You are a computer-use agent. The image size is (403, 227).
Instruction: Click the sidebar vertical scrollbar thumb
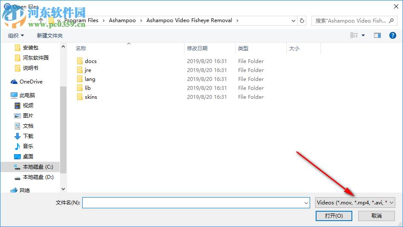click(x=63, y=130)
